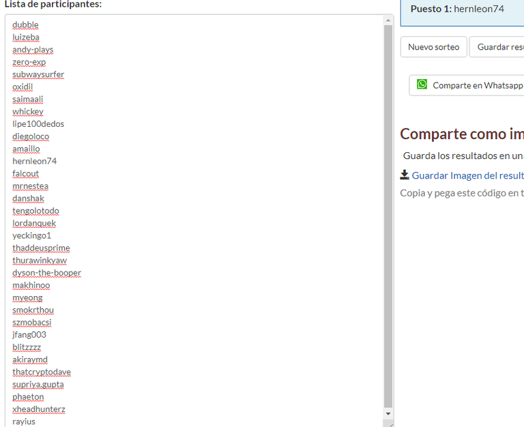Click the participant list scroll up arrow
Screen dimensions: 524x427
pyautogui.click(x=388, y=20)
